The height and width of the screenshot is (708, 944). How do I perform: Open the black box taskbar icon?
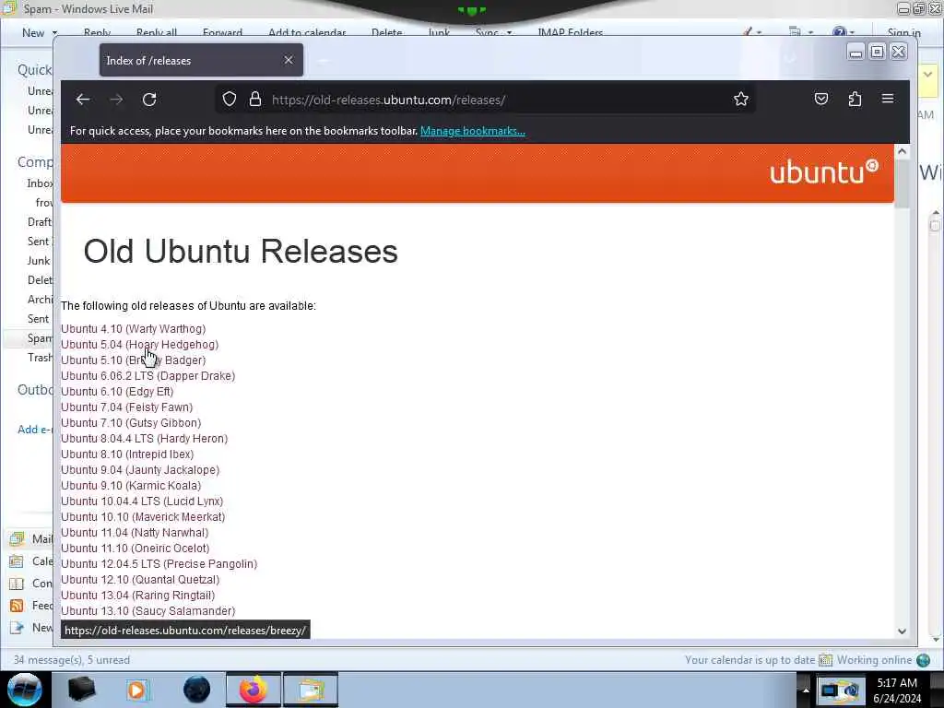click(x=81, y=690)
